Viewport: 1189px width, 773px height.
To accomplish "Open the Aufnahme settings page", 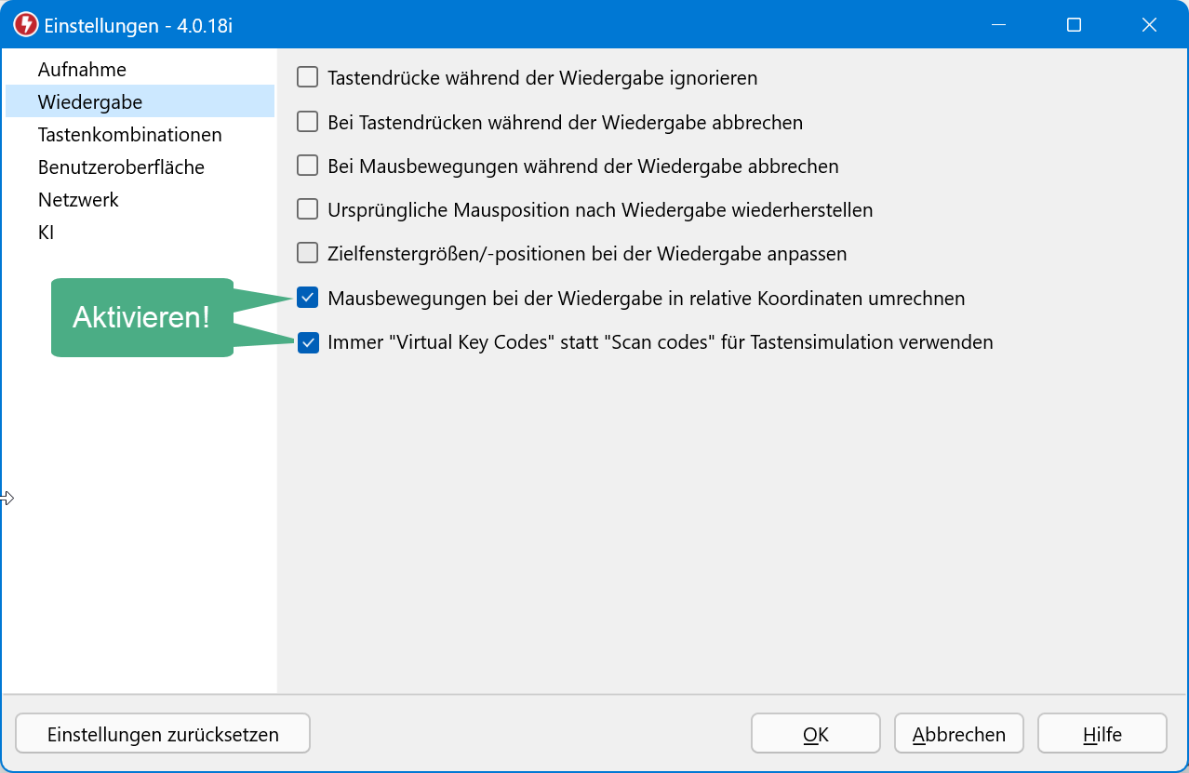I will pyautogui.click(x=82, y=70).
